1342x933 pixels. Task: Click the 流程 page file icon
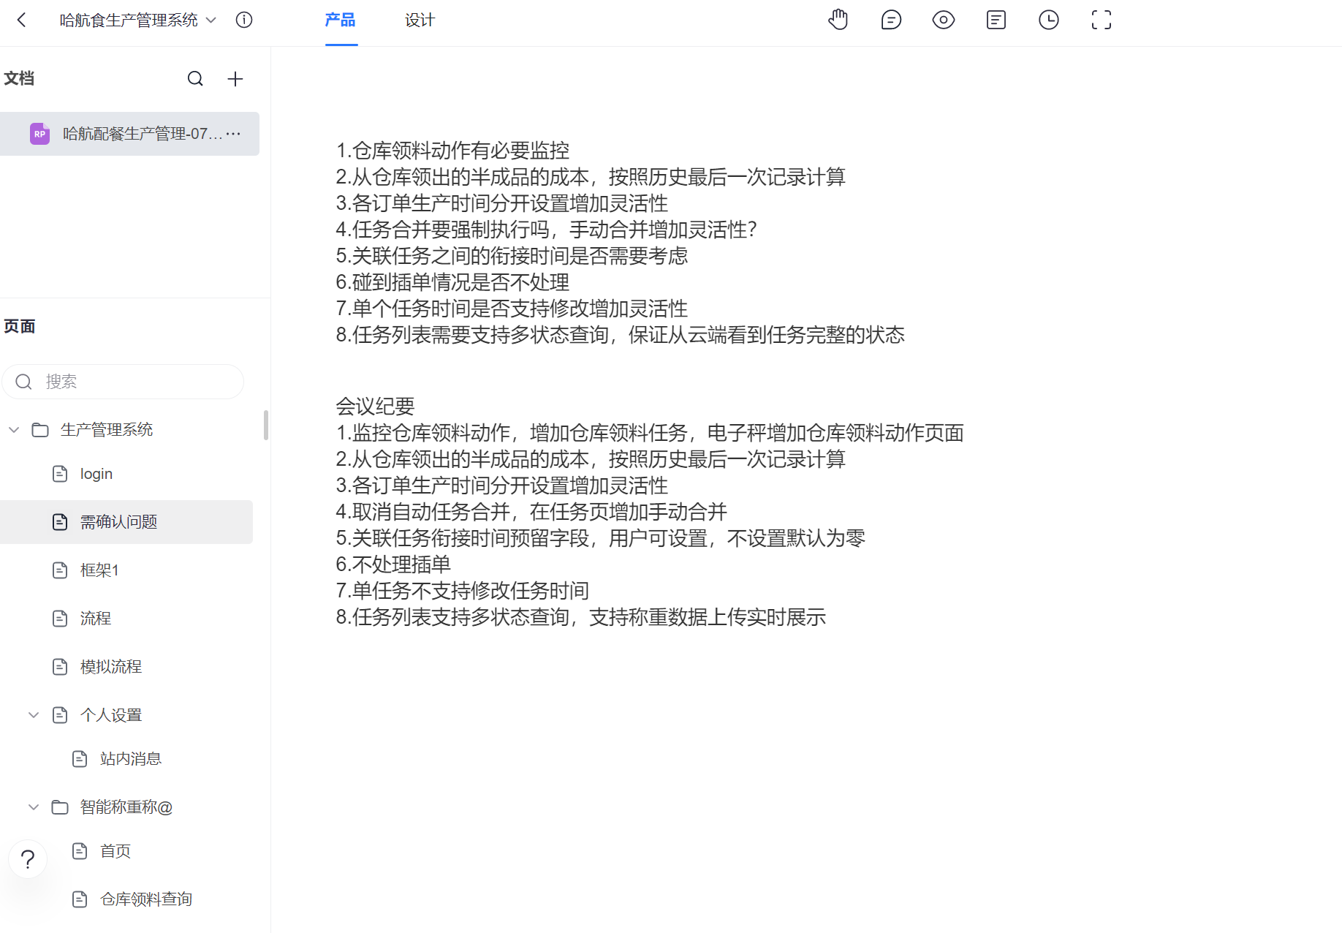click(60, 619)
